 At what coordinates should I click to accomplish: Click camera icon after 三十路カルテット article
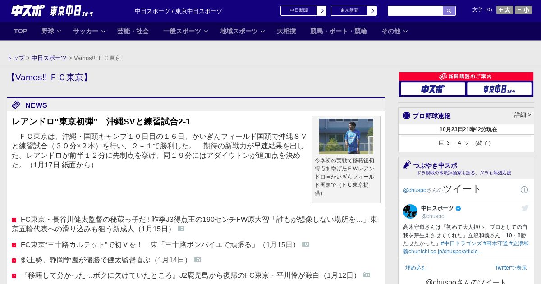point(306,244)
